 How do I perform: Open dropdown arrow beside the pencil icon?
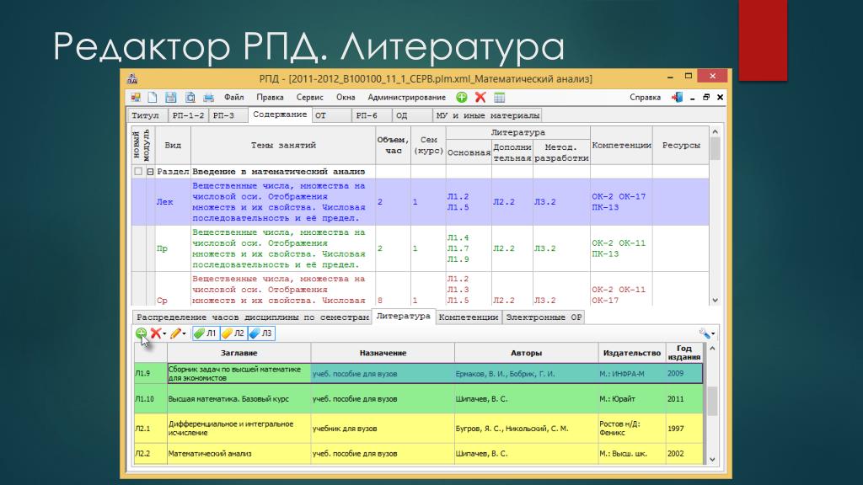tap(184, 333)
